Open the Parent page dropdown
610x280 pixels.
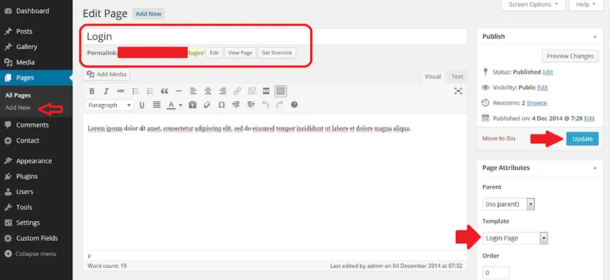531,204
